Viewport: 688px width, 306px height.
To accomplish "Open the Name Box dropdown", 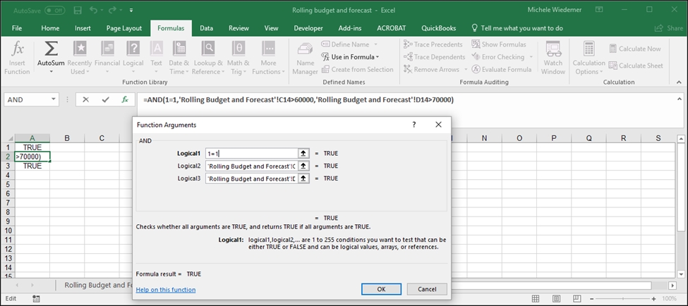I will 54,99.
